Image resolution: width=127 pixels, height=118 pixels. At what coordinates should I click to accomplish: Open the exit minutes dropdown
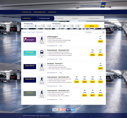click(77, 26)
